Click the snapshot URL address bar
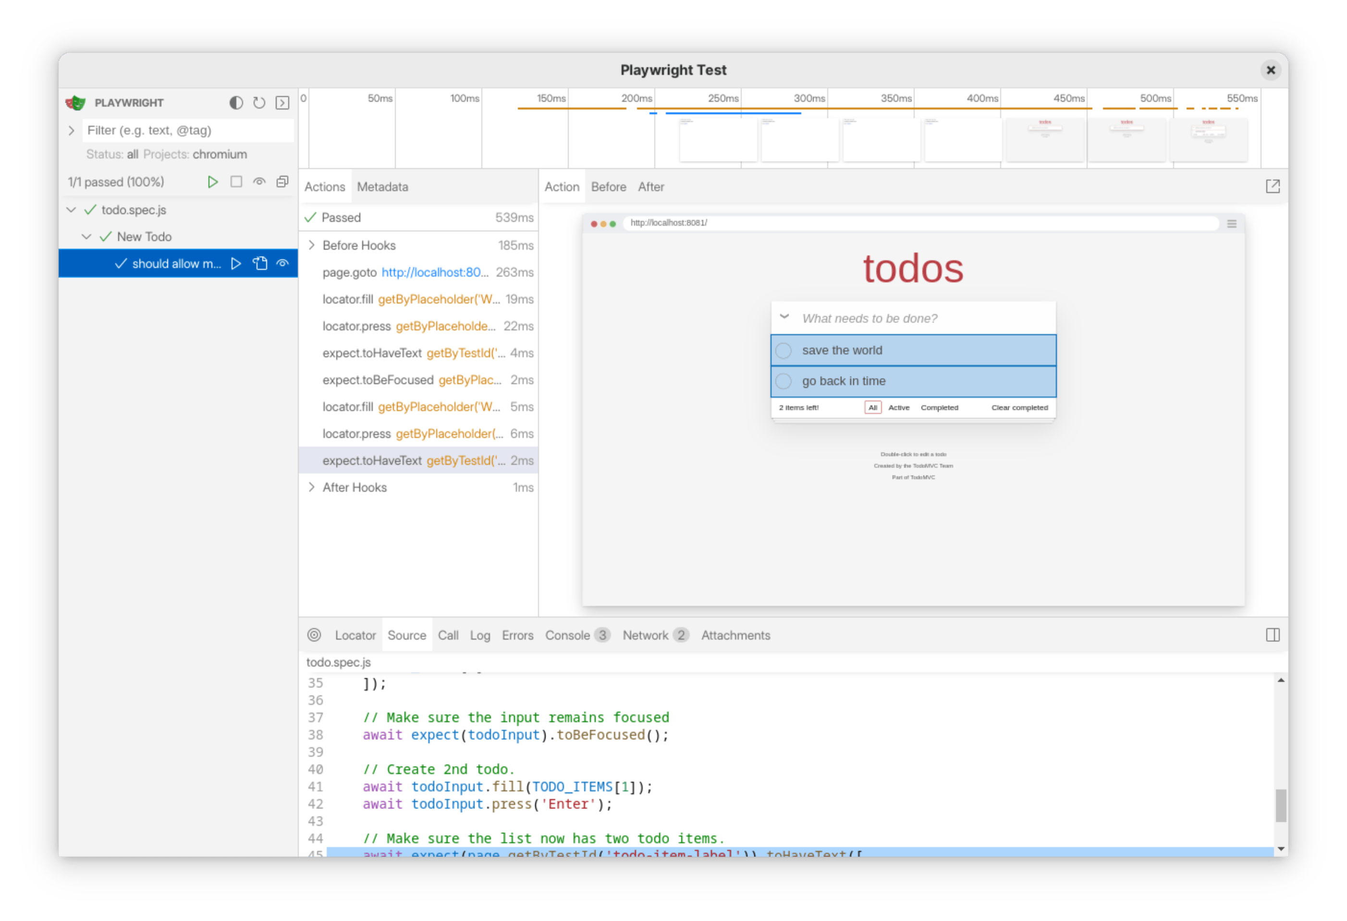 pos(920,223)
